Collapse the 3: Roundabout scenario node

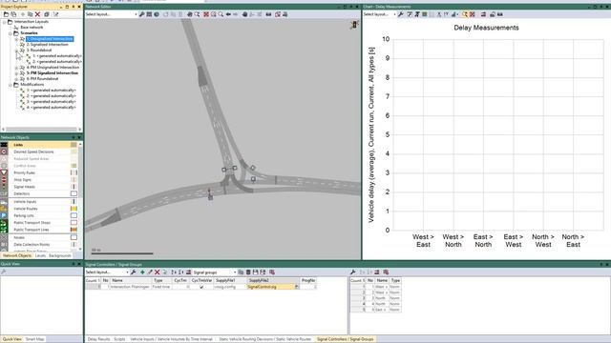tap(16, 50)
